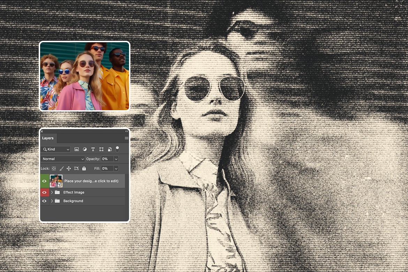Image resolution: width=408 pixels, height=272 pixels.
Task: Click the Fill value field
Action: point(107,168)
